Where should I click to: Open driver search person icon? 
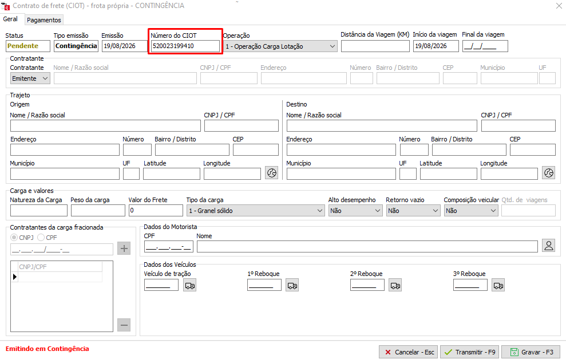(549, 246)
